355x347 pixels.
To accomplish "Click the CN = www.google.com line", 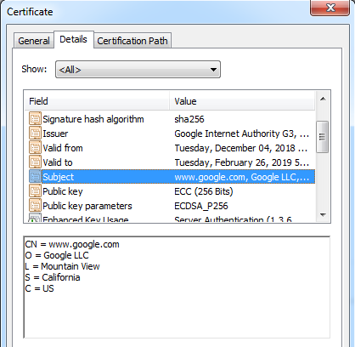I will pos(72,244).
